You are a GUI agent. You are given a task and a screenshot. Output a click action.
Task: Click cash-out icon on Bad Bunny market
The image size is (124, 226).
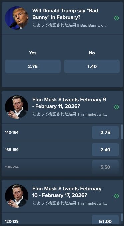117,18
